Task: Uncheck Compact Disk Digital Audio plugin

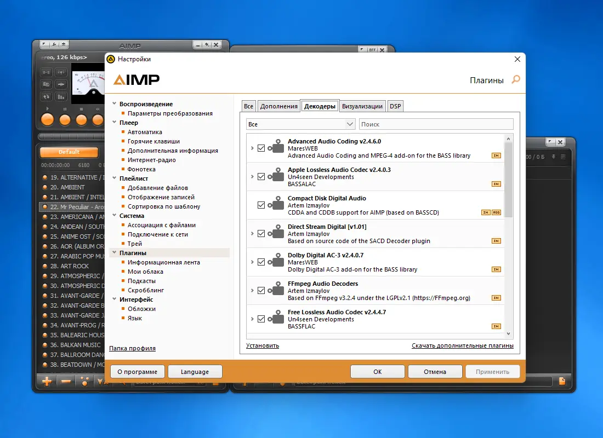Action: point(261,205)
